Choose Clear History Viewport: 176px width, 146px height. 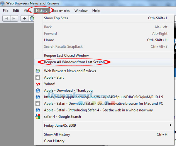tap(104, 141)
